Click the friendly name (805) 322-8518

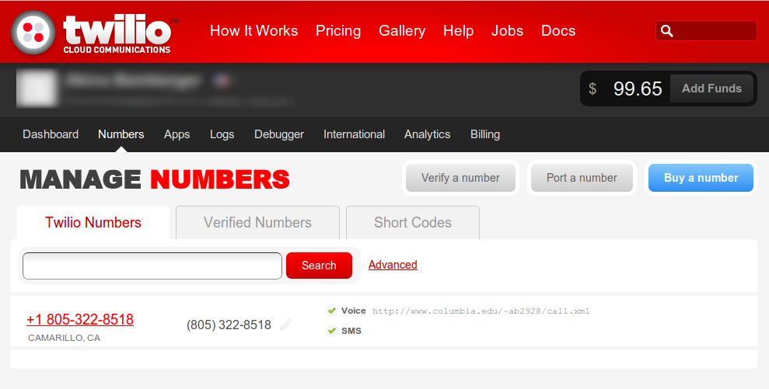[x=229, y=325]
